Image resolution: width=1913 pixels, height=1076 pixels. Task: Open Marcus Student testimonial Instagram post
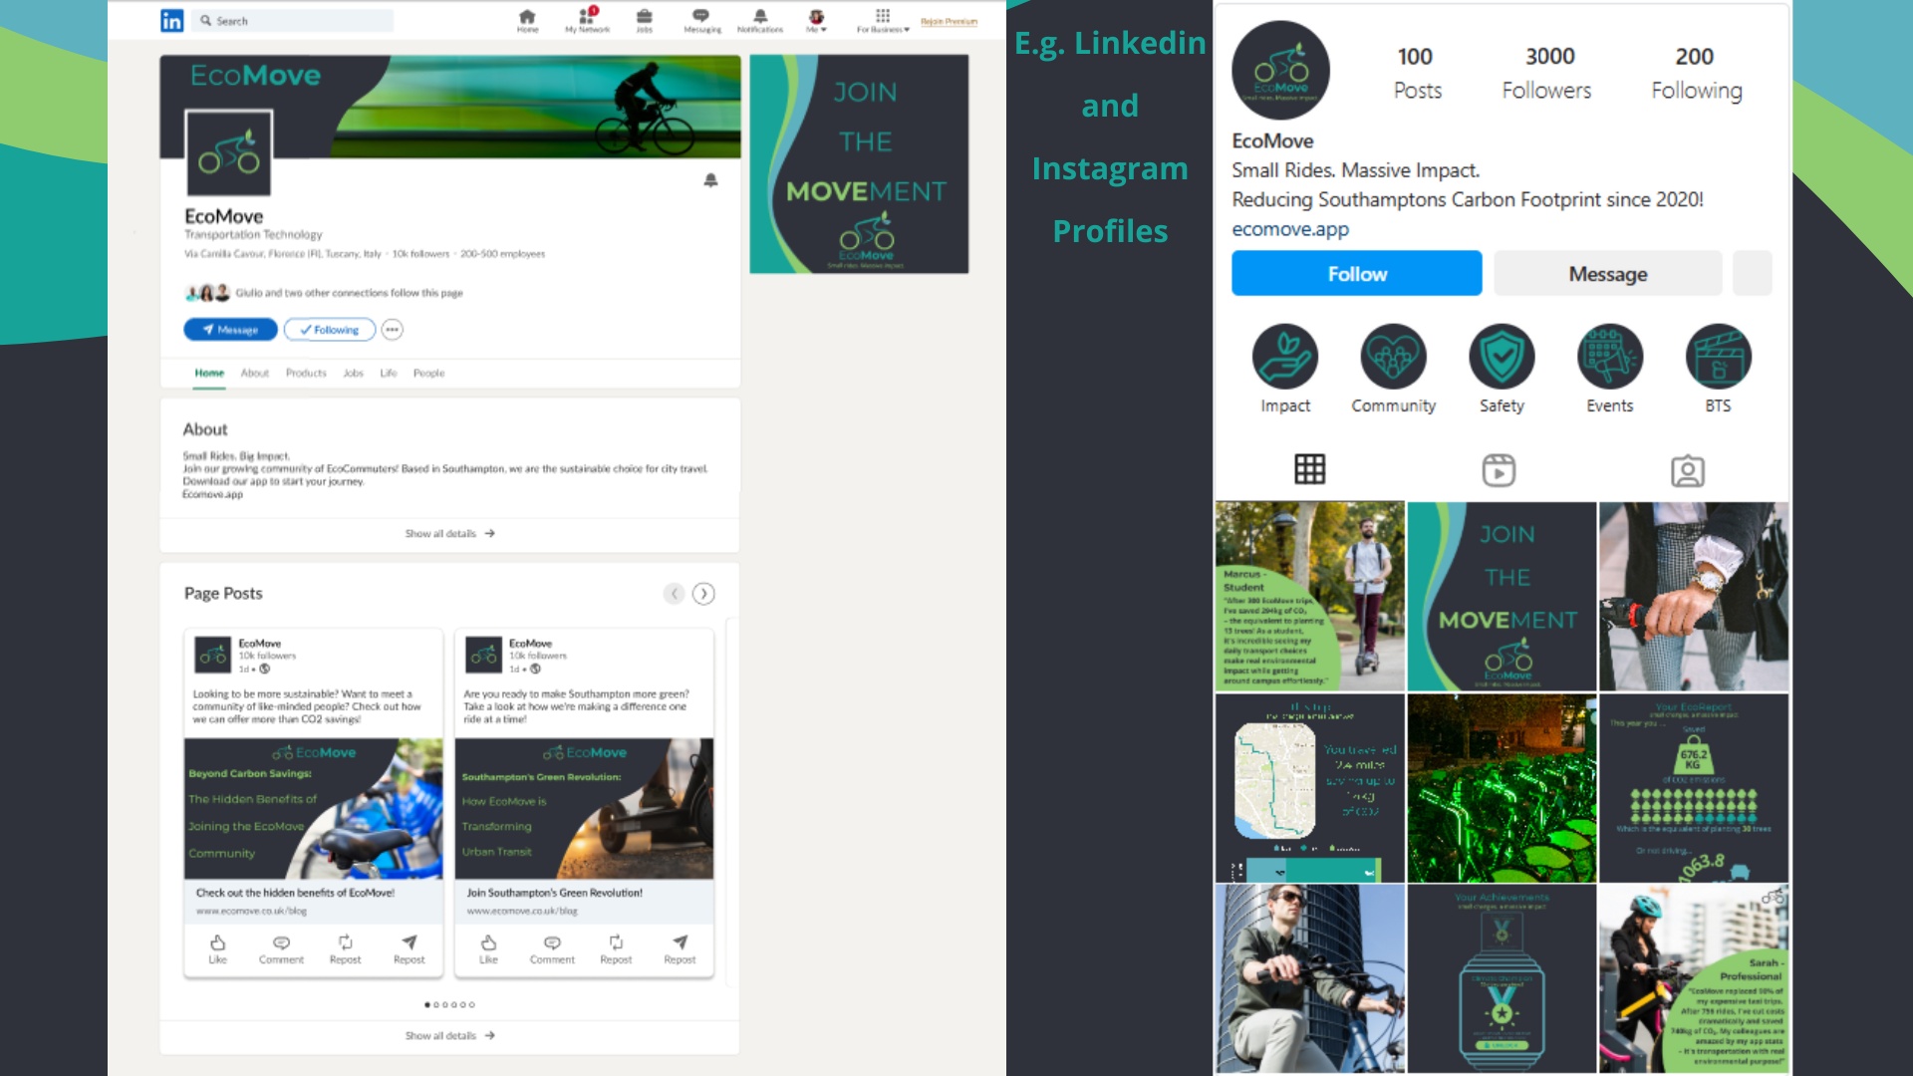click(x=1309, y=596)
